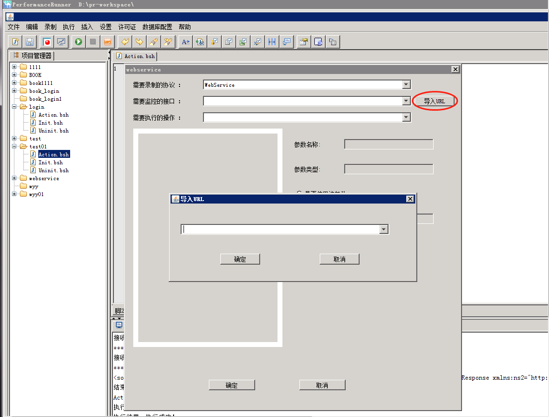Expand the webservice folder in project tree
Screen dimensions: 549x417
point(14,178)
